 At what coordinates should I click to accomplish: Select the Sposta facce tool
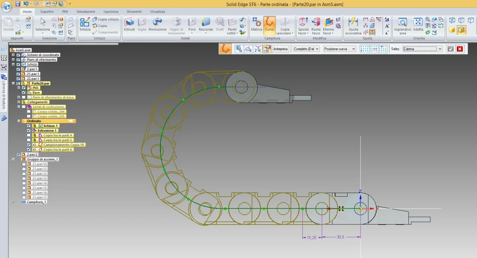[303, 26]
